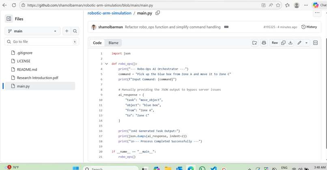Click the '4 minutes ago' timestamp

pyautogui.click(x=287, y=27)
